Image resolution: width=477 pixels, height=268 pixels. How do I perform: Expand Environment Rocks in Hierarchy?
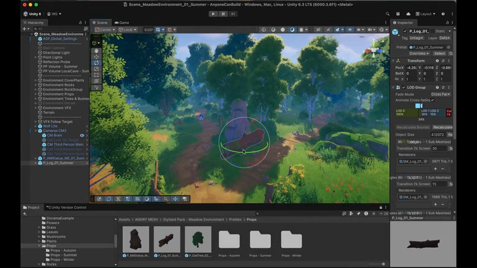pos(36,85)
